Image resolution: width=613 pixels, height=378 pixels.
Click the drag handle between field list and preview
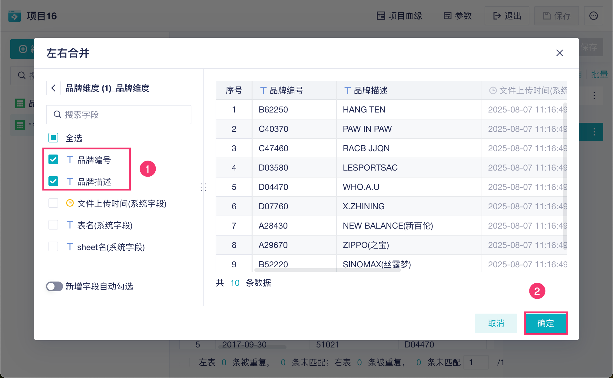(204, 187)
